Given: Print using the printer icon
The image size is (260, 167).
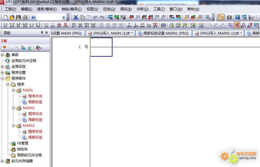Looking at the screenshot, I should (25, 17).
